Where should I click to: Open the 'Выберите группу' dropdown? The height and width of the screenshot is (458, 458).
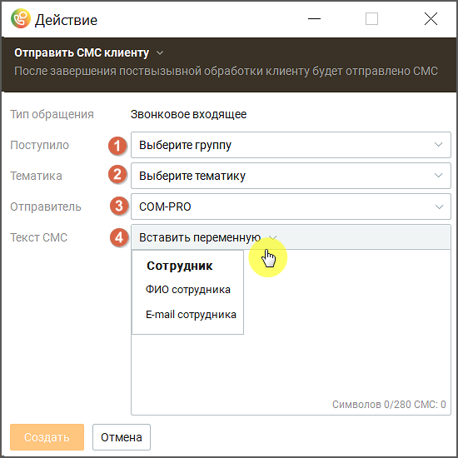tap(291, 145)
